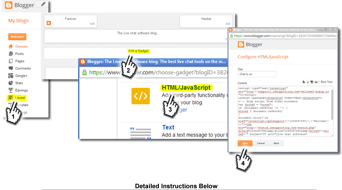342x190 pixels.
Task: Click green padlock in choose-gadget address bar
Action: 84,73
